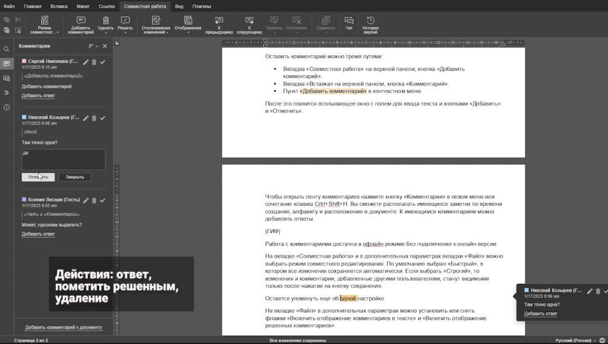This screenshot has height=344, width=608.
Task: Go to next change (К следующему)
Action: tap(249, 21)
